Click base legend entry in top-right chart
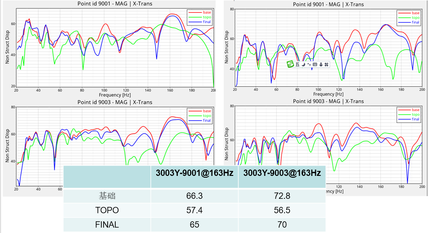This screenshot has height=233, width=429. [x=409, y=13]
